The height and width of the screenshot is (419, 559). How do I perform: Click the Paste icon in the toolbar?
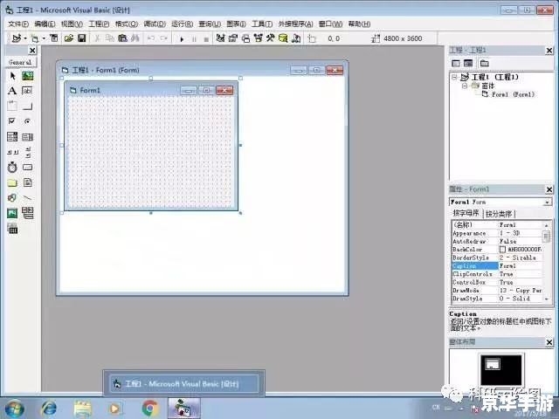tap(122, 38)
